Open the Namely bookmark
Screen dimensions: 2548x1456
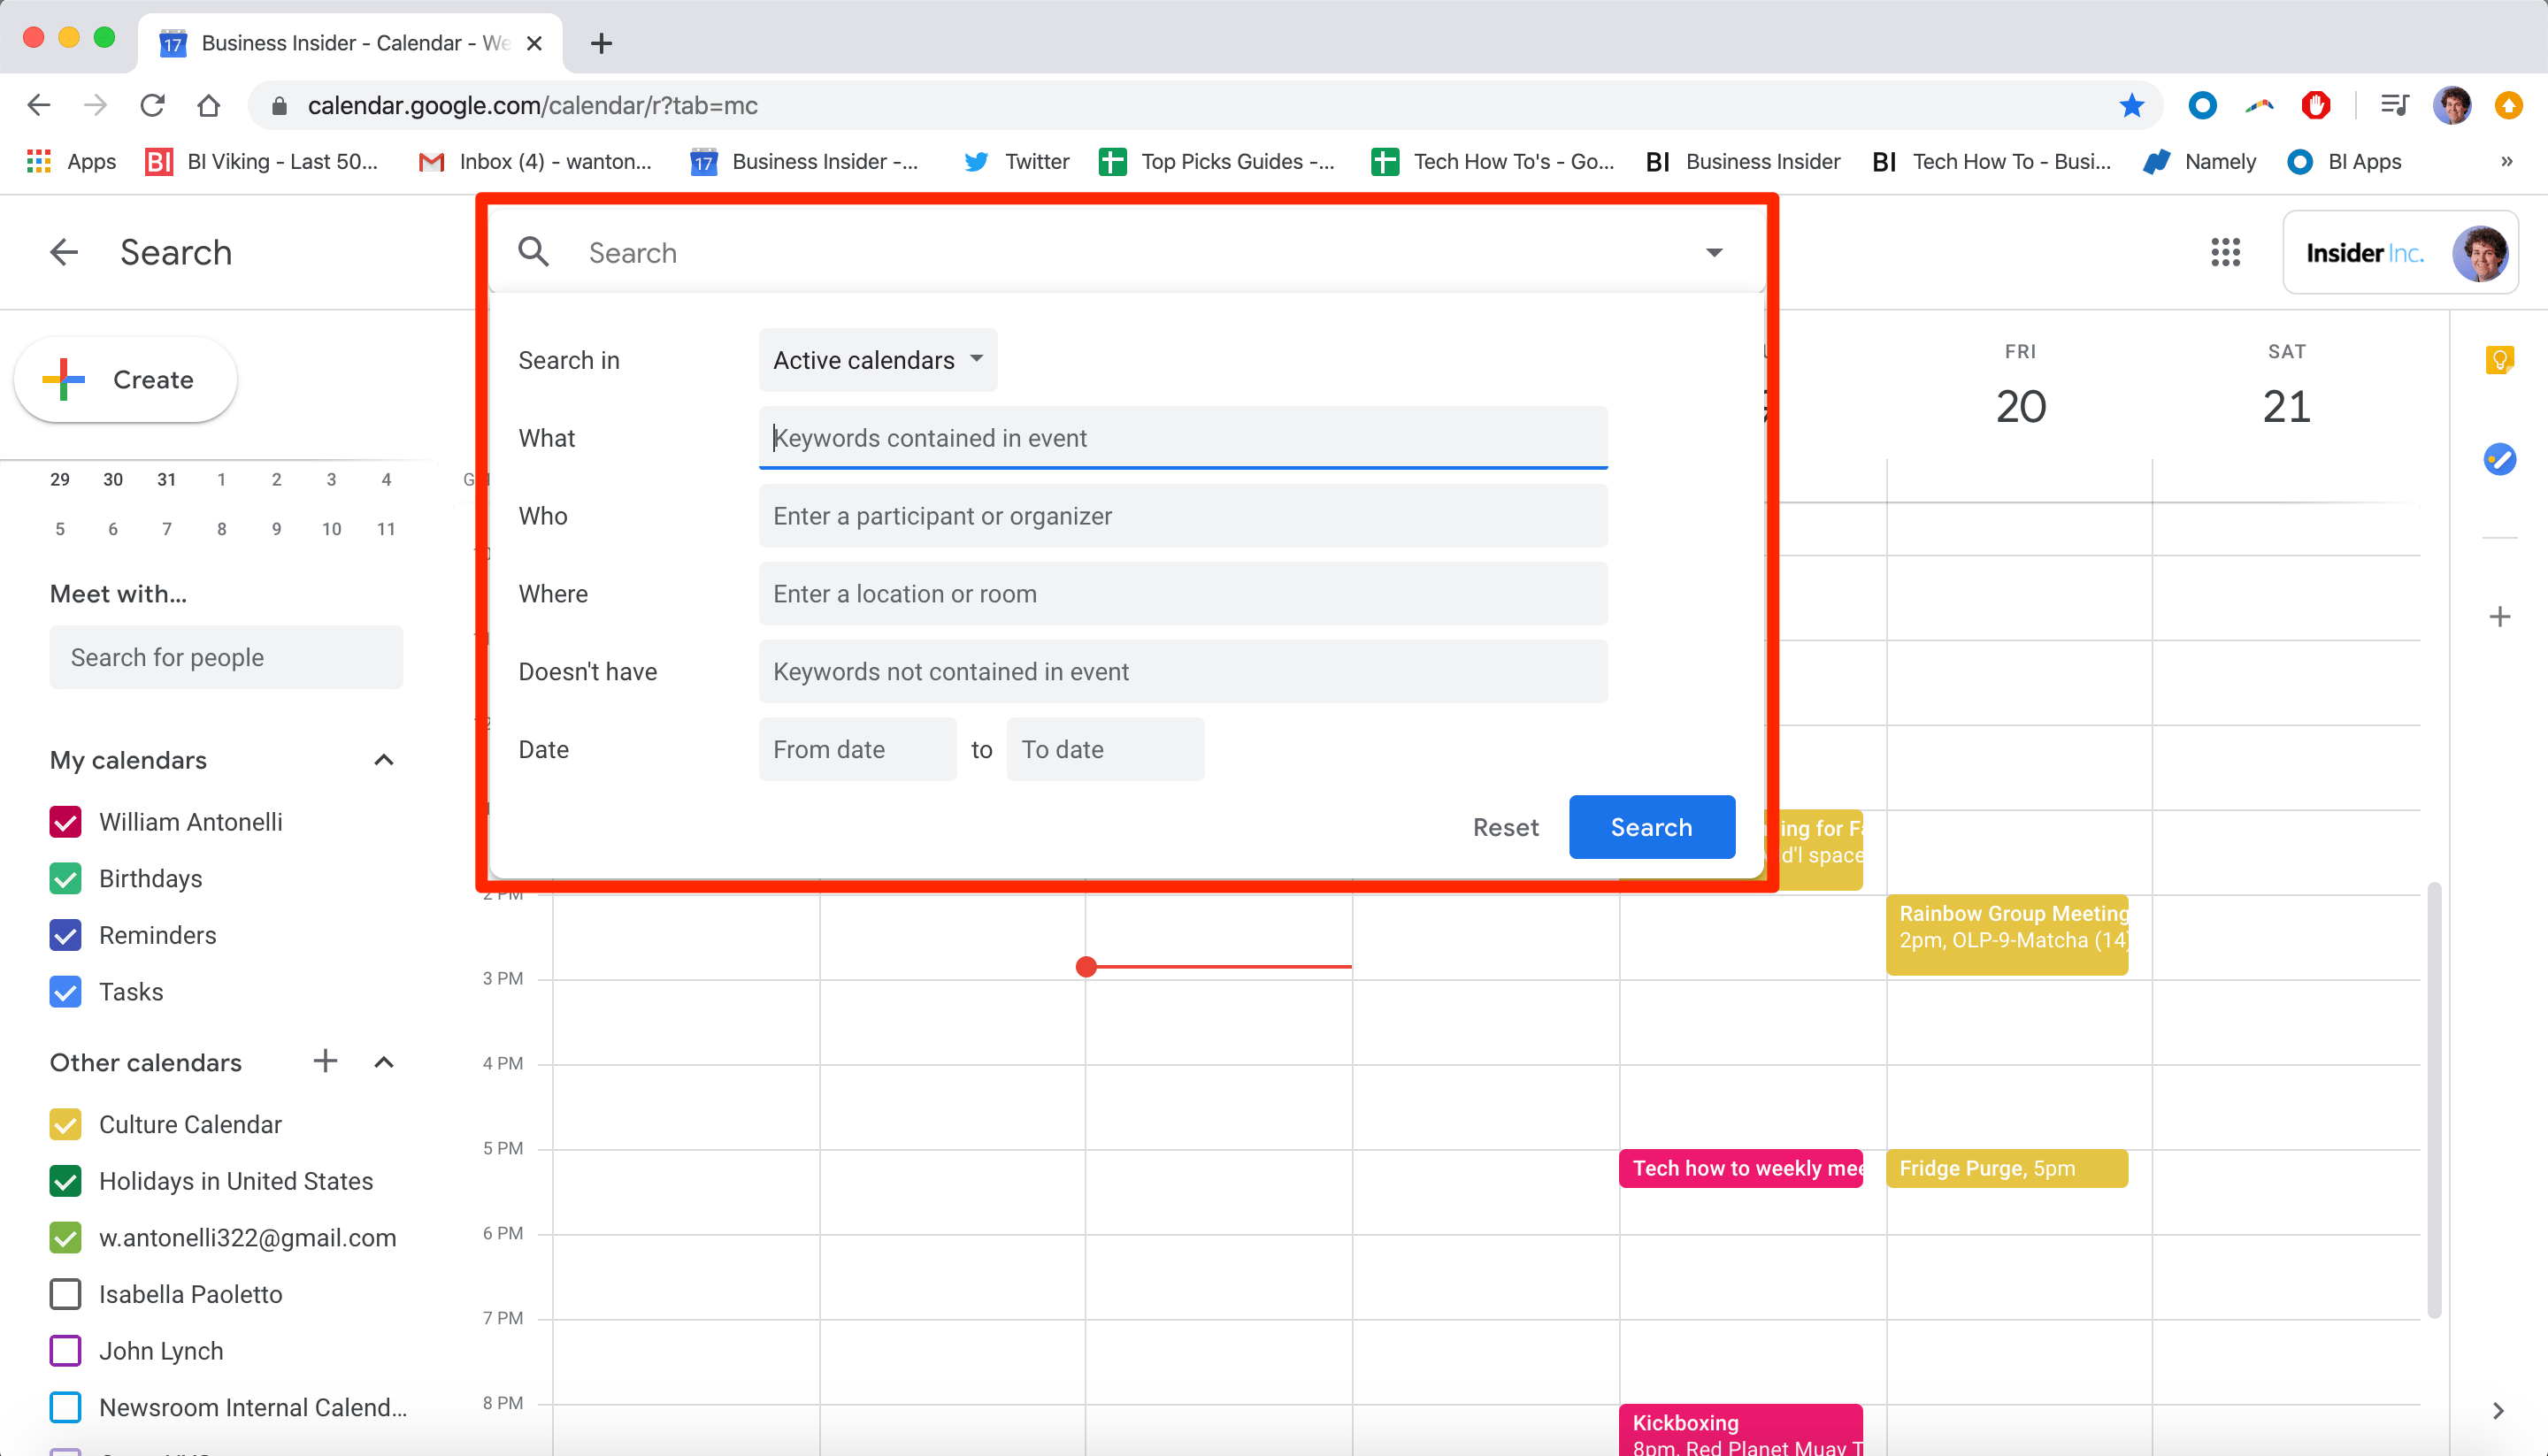coord(2199,161)
